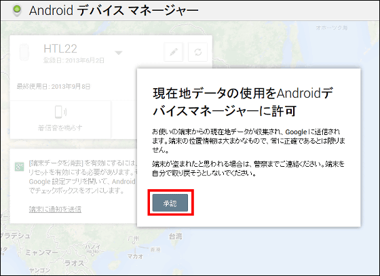380x276 pixels.
Task: Click the phone ringing icon
Action: click(60, 112)
